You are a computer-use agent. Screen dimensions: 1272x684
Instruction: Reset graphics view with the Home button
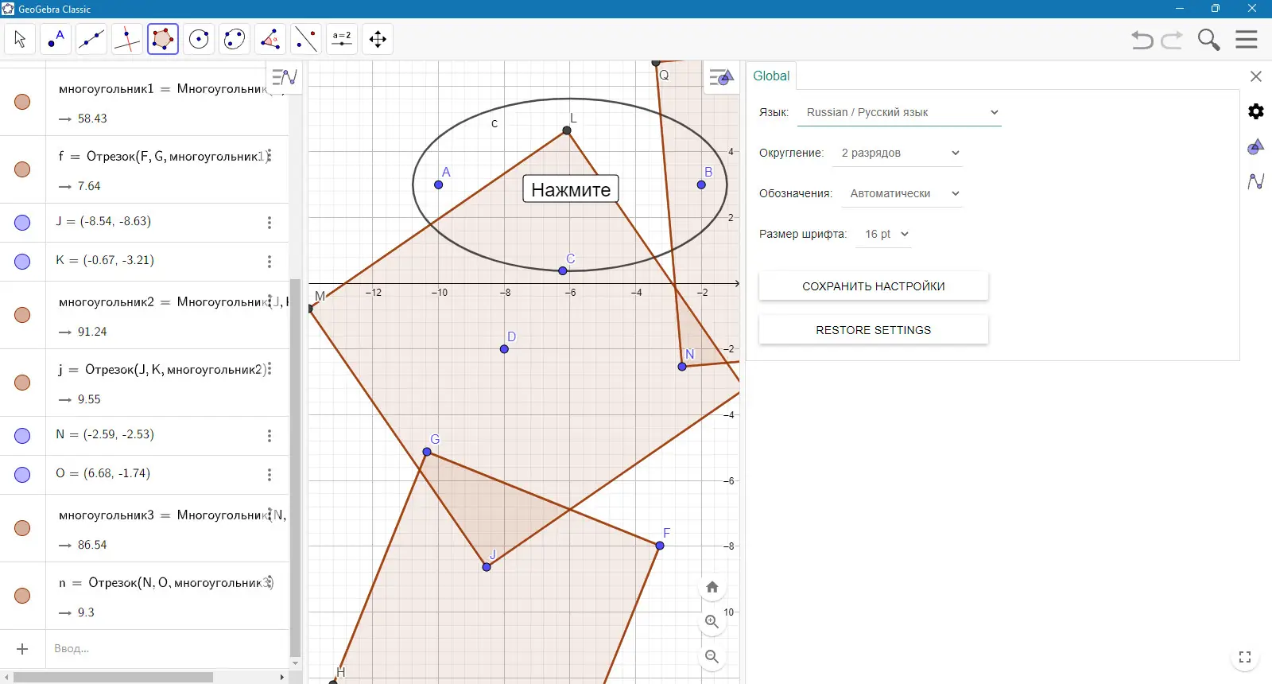pos(712,587)
